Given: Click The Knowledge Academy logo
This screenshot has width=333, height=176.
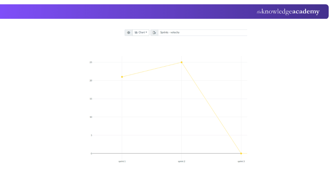Looking at the screenshot, I should (288, 12).
